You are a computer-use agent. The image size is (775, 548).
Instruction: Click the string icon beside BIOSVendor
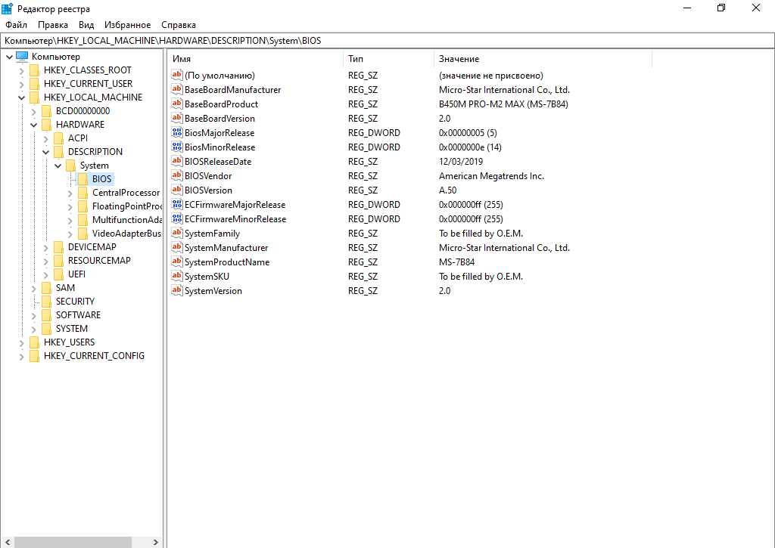click(x=177, y=176)
